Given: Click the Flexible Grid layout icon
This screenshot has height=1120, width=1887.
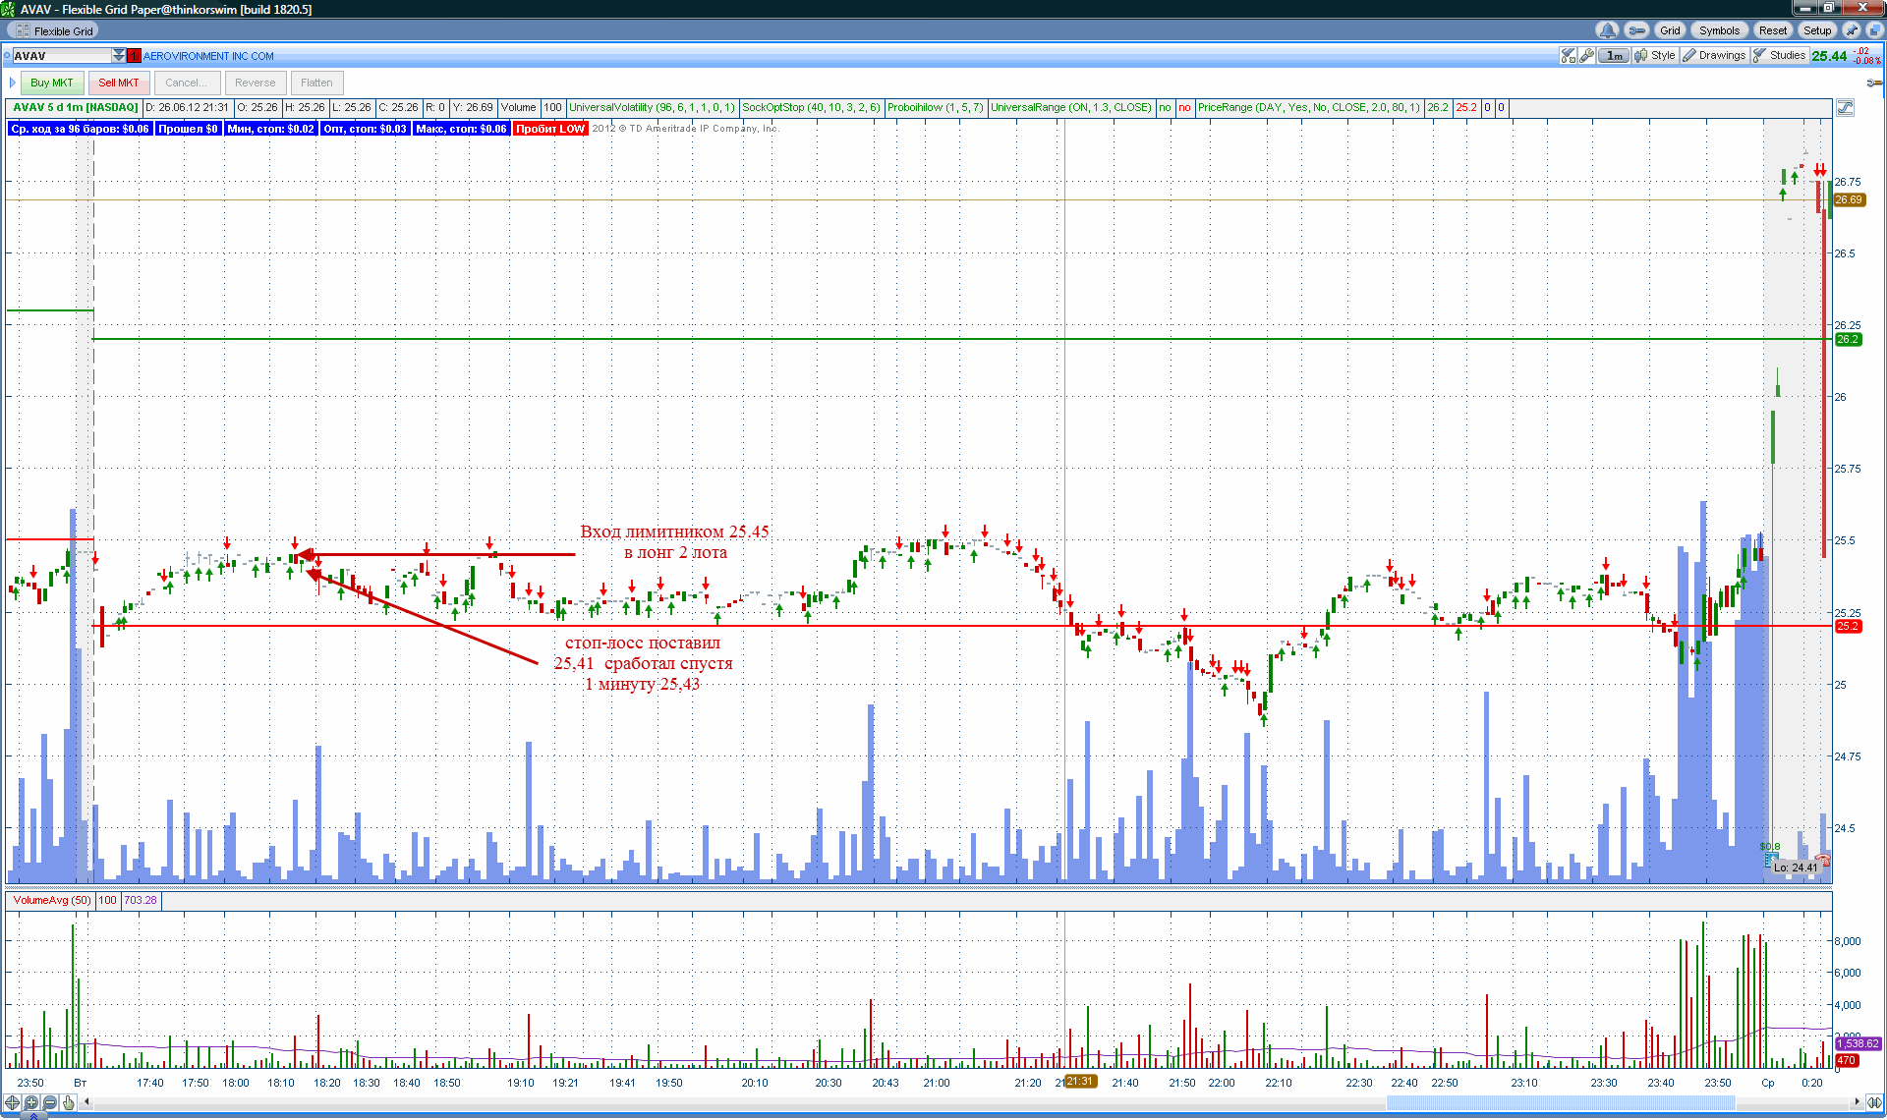Looking at the screenshot, I should pos(23,30).
